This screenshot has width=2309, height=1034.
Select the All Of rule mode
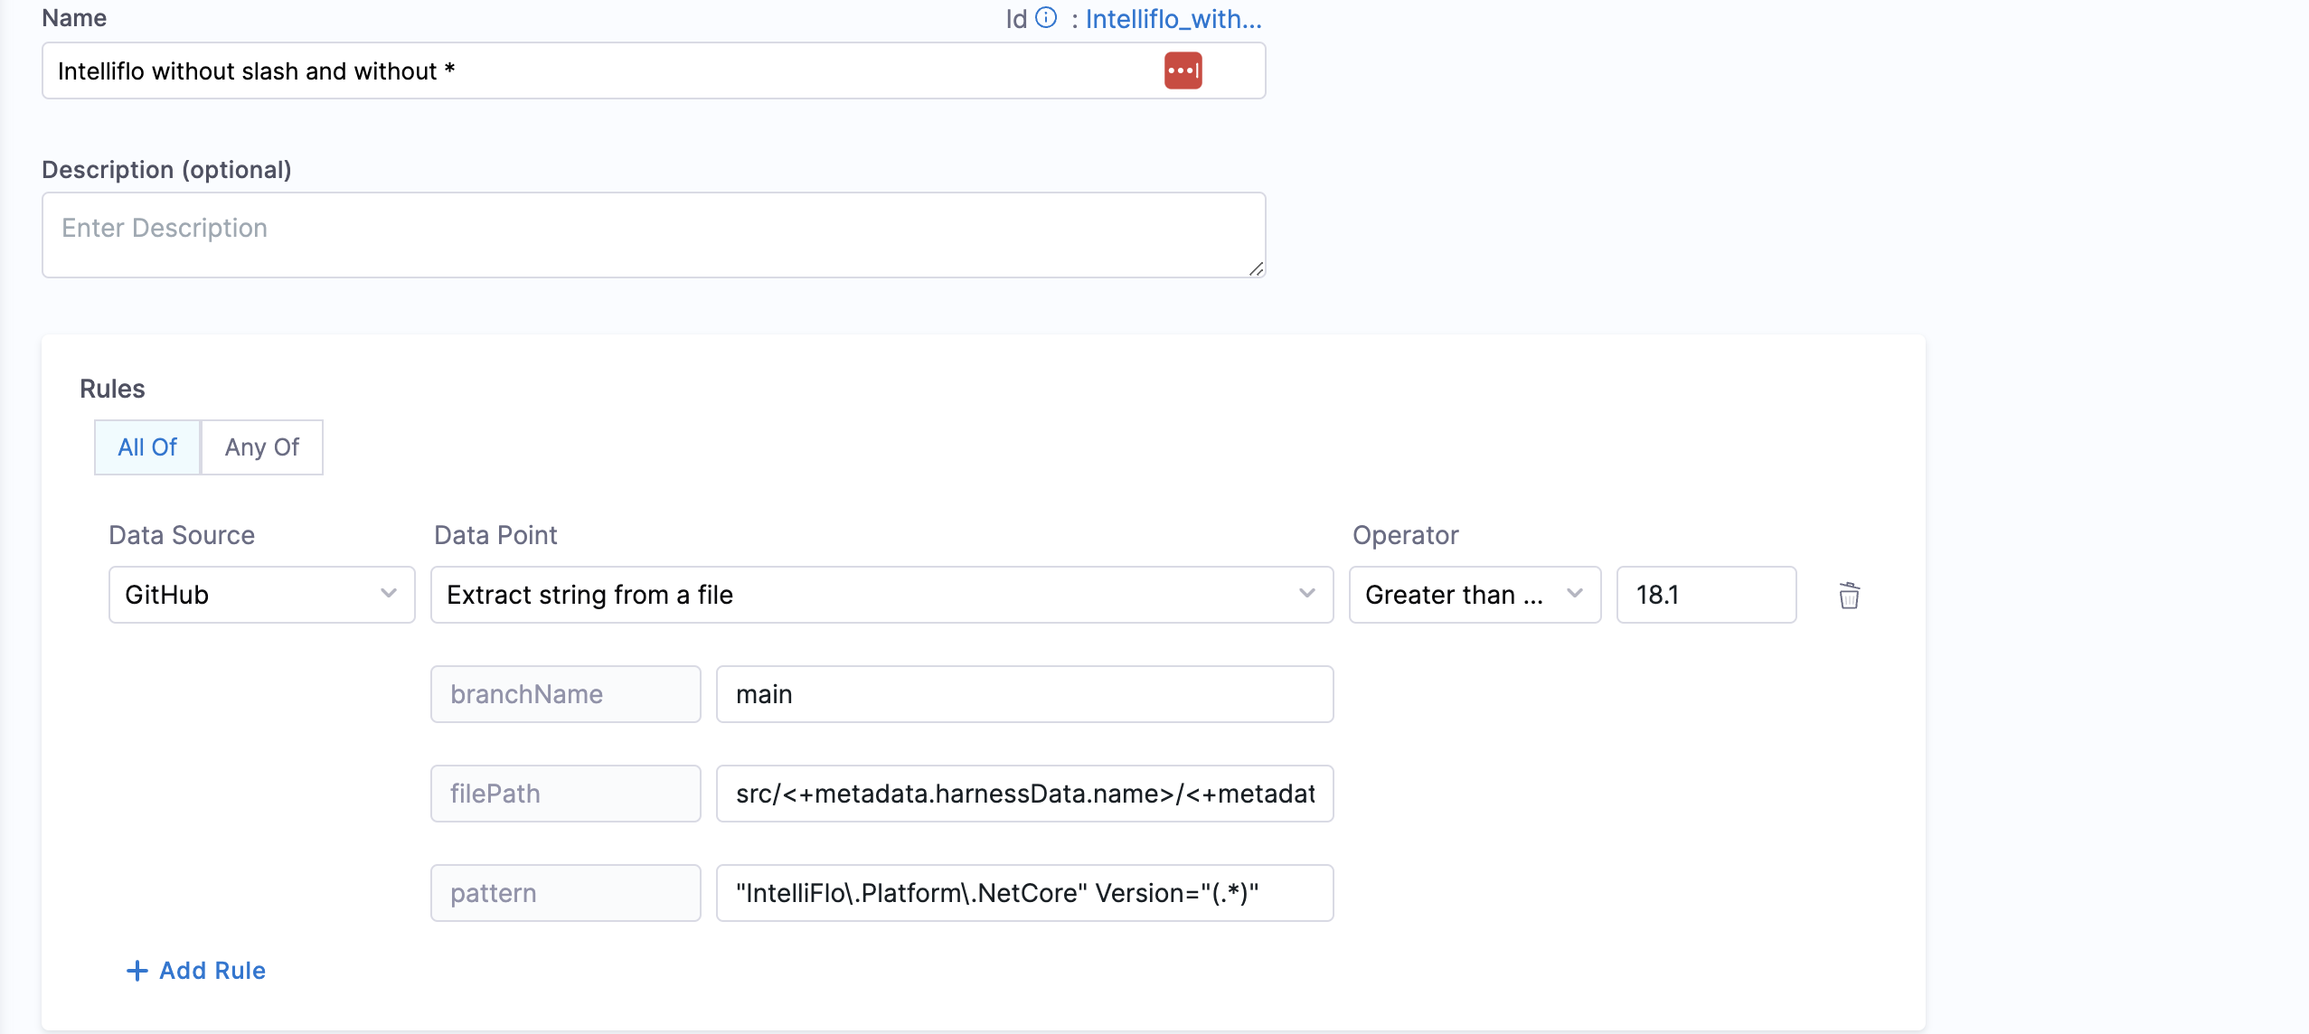(x=147, y=447)
